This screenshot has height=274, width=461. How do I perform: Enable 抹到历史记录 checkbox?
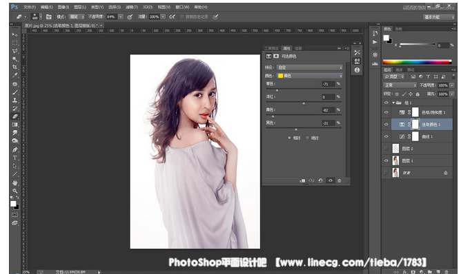(182, 17)
